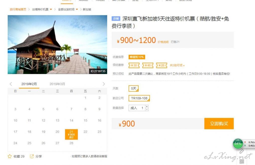This screenshot has height=165, width=255.
Task: Switch to 2019年3月 calendar tab
Action: point(57,84)
